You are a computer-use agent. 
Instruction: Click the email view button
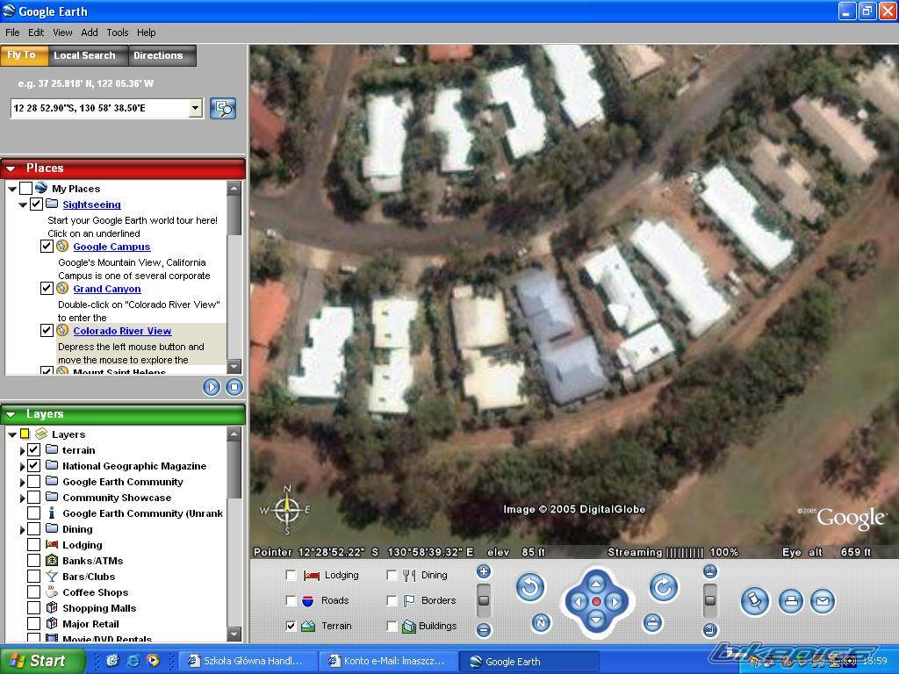(x=822, y=601)
